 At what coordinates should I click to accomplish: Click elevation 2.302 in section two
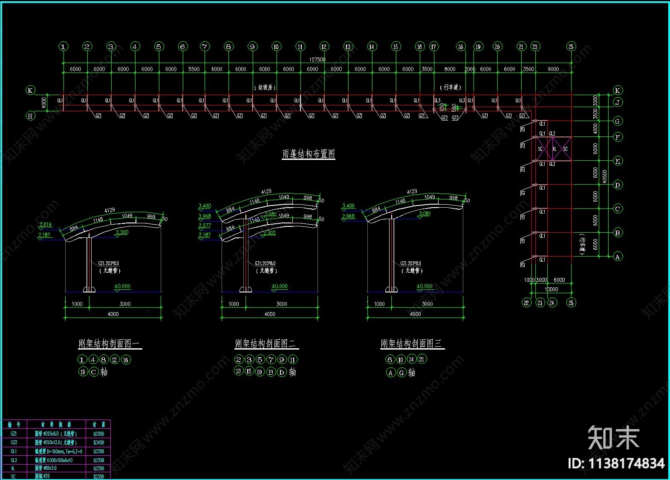(269, 233)
